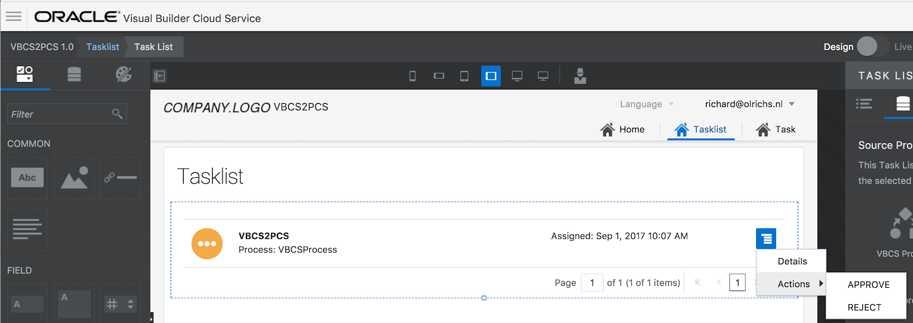The width and height of the screenshot is (913, 323).
Task: Open the Data palette database icon
Action: point(74,74)
